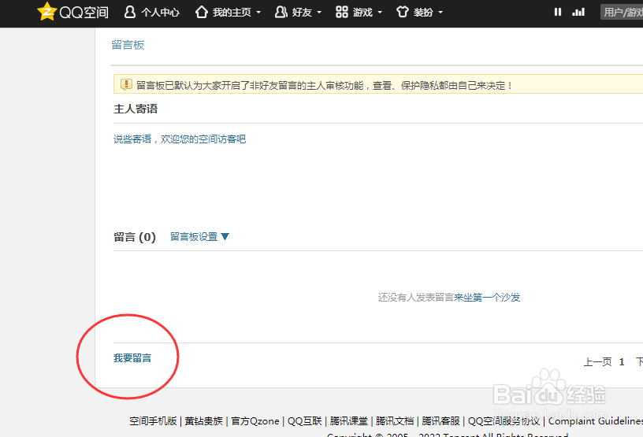Viewport: 643px width, 437px height.
Task: Focus the 用户/游戏 search field
Action: click(622, 13)
